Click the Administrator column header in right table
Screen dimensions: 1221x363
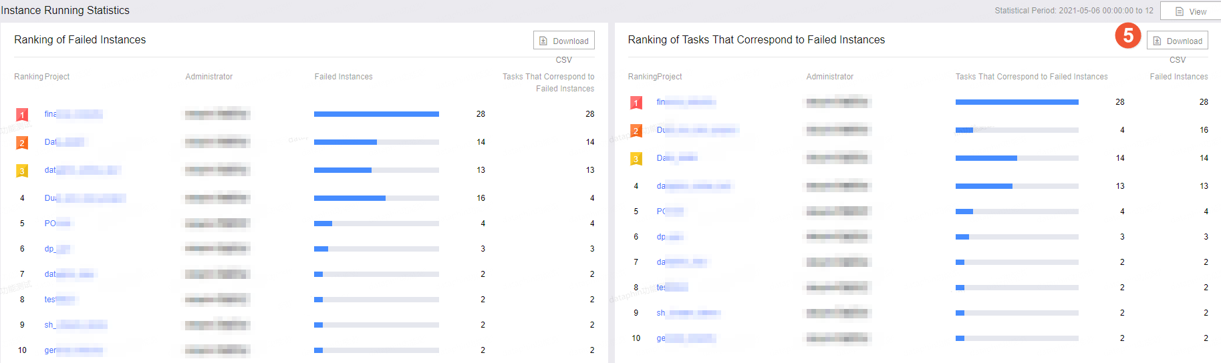(830, 77)
